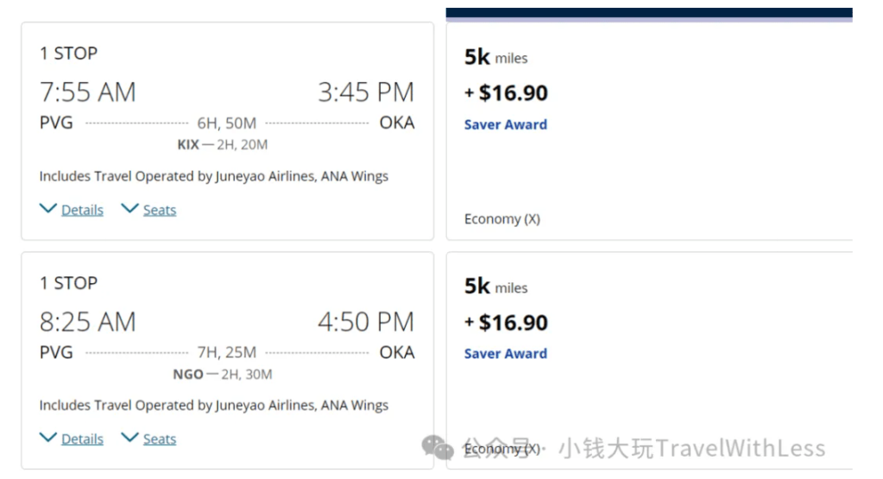
Task: Click Economy (X) label on first fare
Action: click(x=502, y=219)
